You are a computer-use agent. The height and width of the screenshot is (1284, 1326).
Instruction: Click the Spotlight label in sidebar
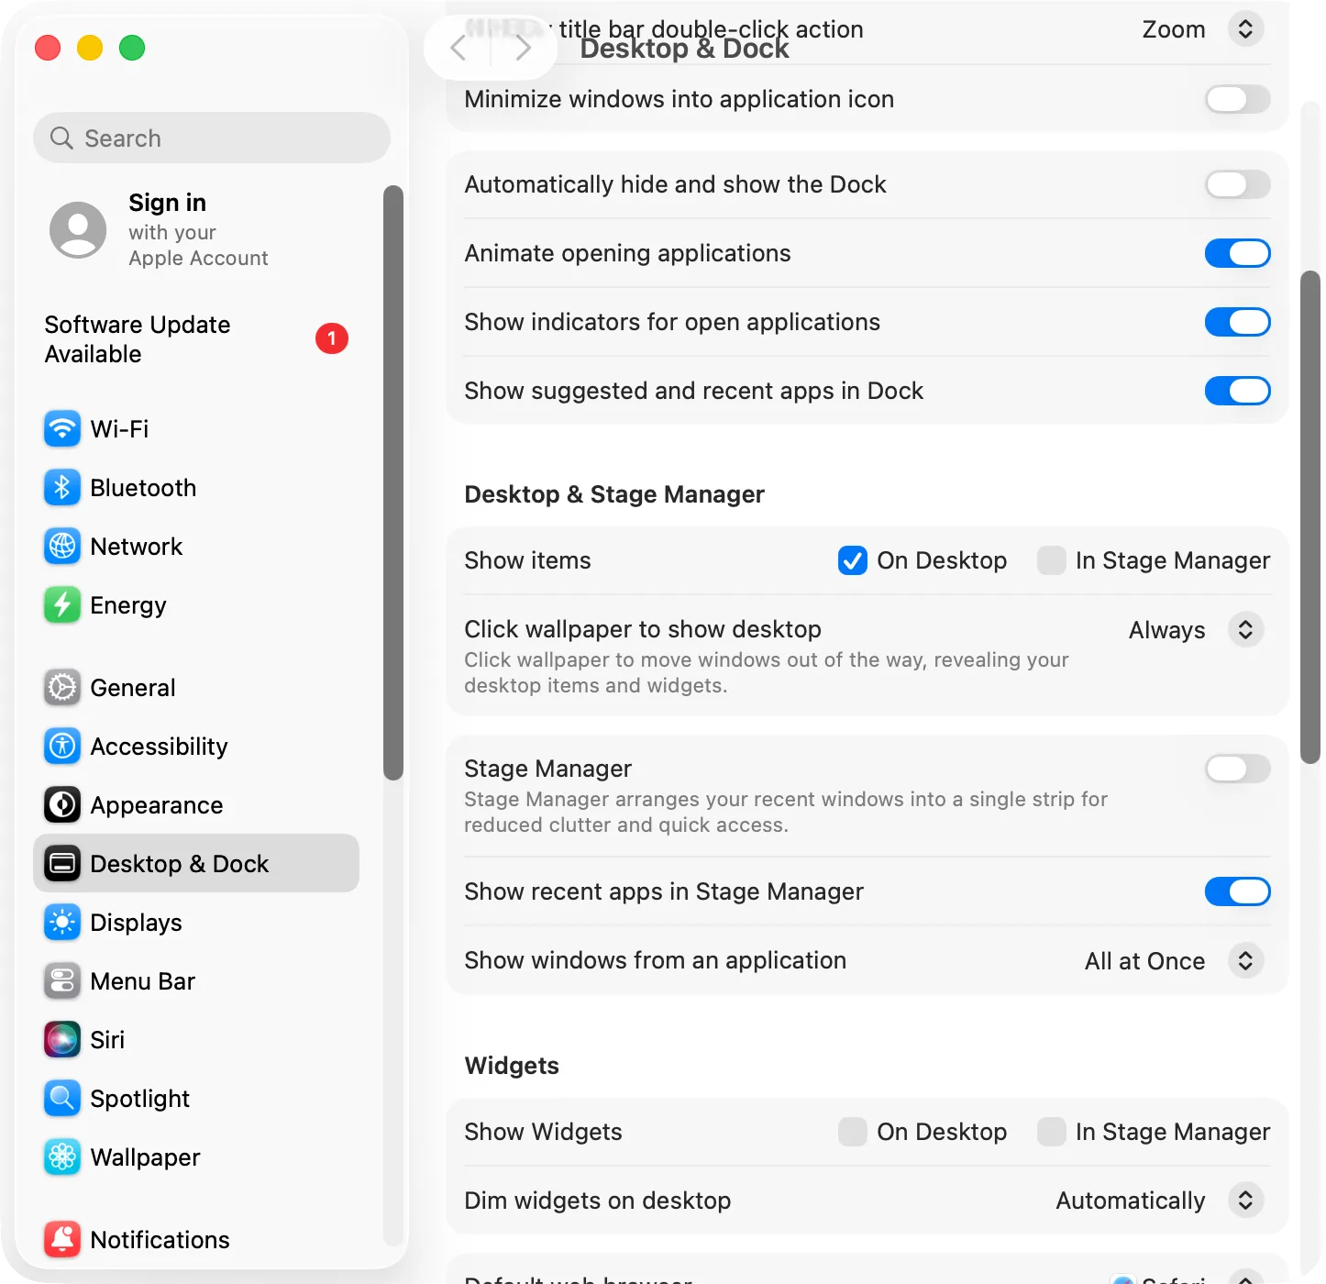[x=140, y=1099]
